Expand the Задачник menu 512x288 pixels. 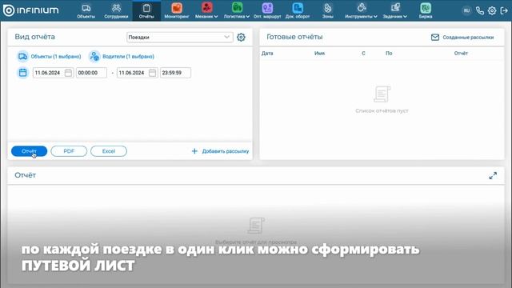(395, 10)
